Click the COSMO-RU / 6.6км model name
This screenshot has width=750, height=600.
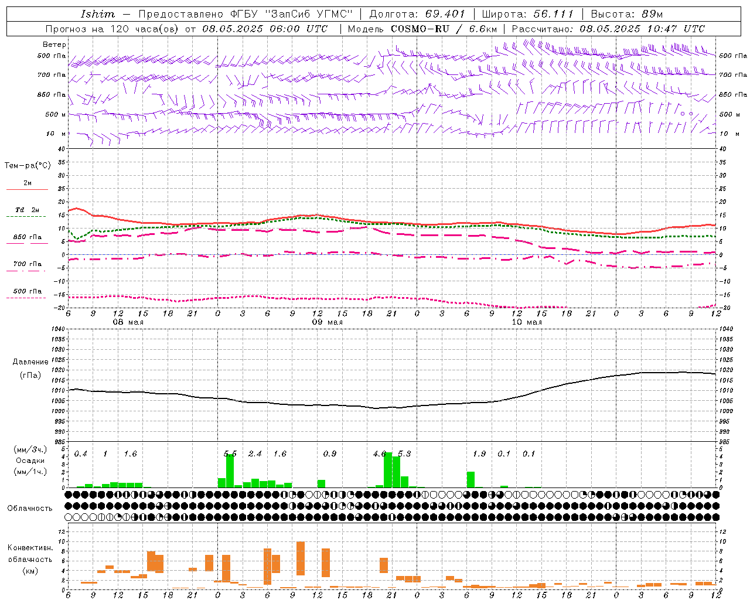point(444,29)
